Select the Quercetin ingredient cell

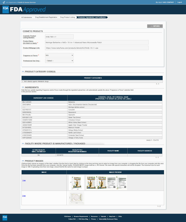[x=115, y=115]
